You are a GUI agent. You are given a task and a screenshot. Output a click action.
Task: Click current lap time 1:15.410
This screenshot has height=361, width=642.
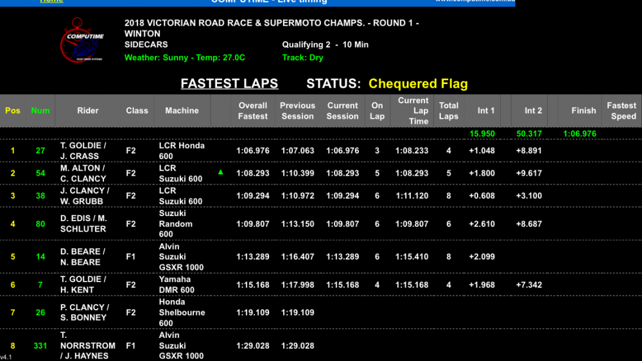point(412,256)
